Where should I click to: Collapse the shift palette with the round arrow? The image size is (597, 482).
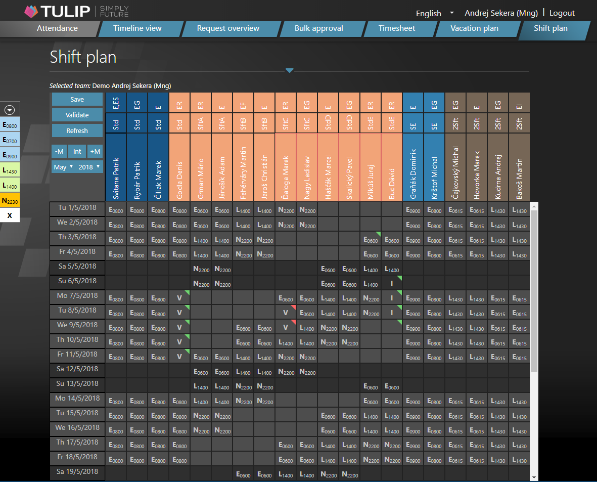pyautogui.click(x=10, y=110)
